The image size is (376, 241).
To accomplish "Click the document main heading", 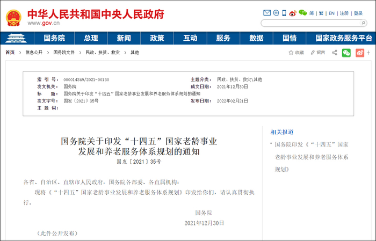I will [x=139, y=146].
